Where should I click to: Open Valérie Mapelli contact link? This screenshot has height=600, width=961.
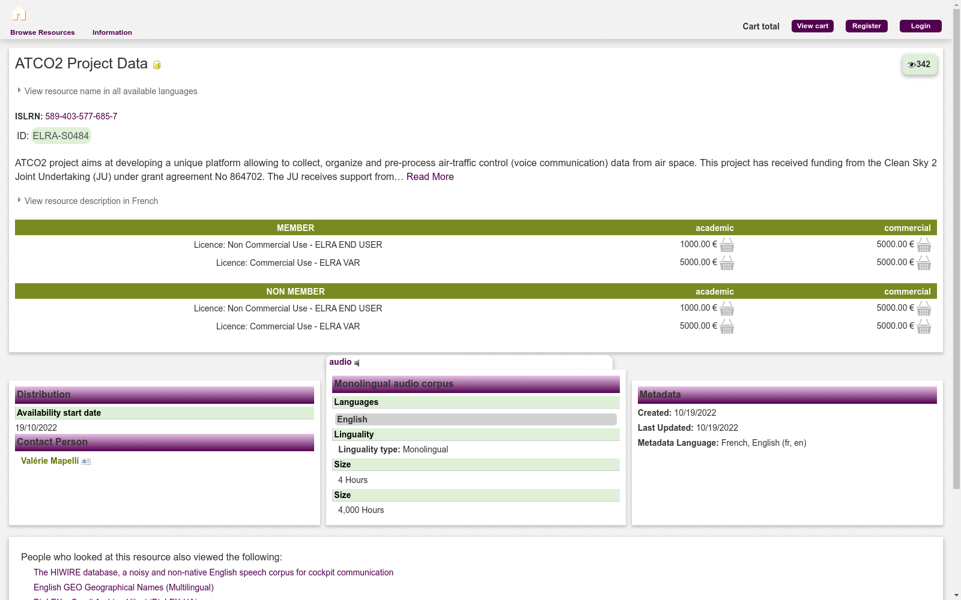pos(50,461)
